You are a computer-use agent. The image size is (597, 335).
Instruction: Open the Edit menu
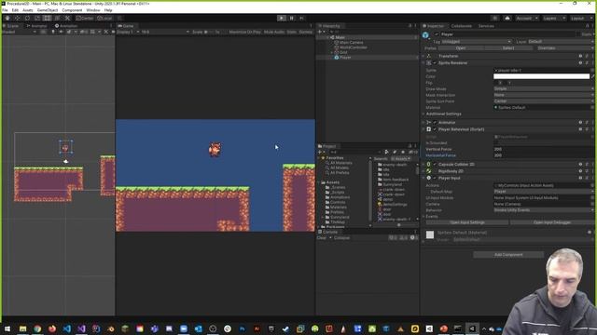(15, 10)
